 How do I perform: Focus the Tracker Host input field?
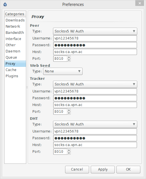(95, 105)
